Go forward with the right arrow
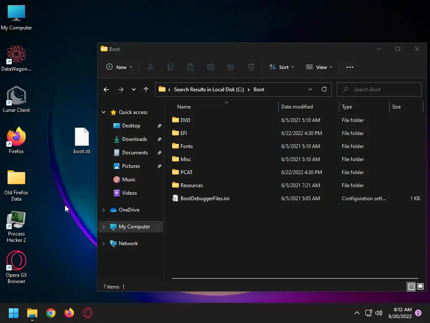Viewport: 430px width, 323px height. click(121, 90)
